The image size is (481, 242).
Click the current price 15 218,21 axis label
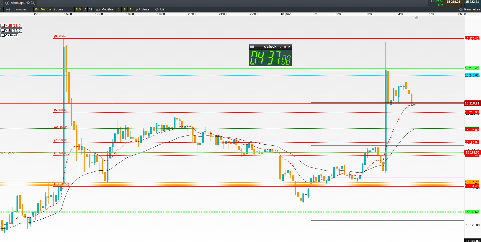tap(472, 103)
